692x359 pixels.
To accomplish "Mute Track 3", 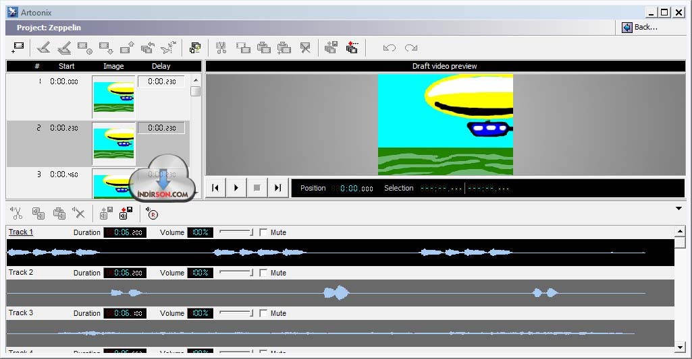I will point(263,313).
